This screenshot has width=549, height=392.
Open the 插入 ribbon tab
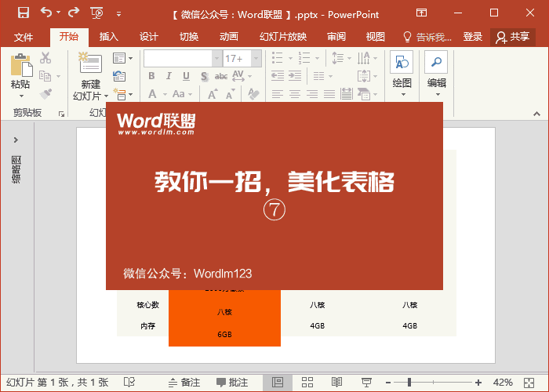[x=109, y=37]
